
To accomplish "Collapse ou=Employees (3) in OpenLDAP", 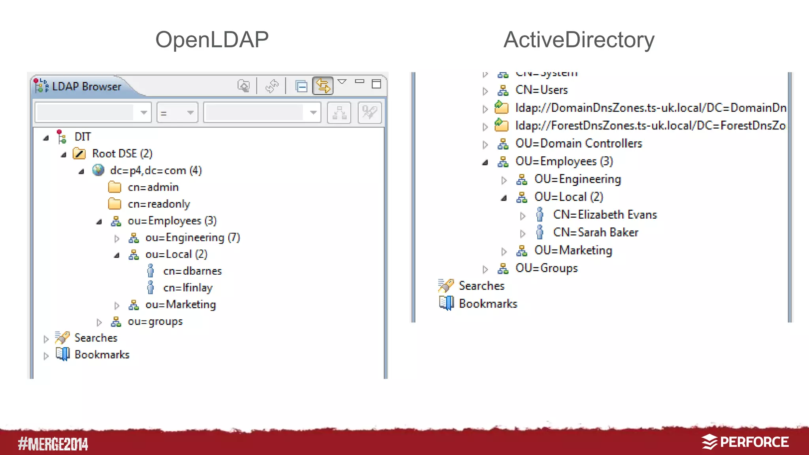I will pyautogui.click(x=99, y=222).
